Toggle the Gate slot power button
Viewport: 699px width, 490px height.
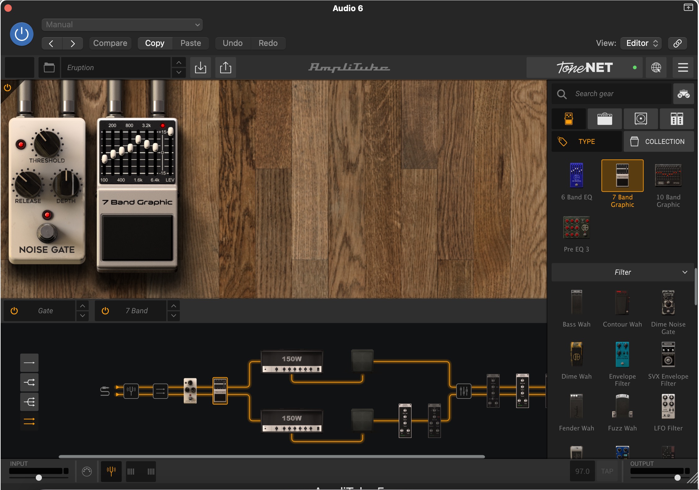14,311
